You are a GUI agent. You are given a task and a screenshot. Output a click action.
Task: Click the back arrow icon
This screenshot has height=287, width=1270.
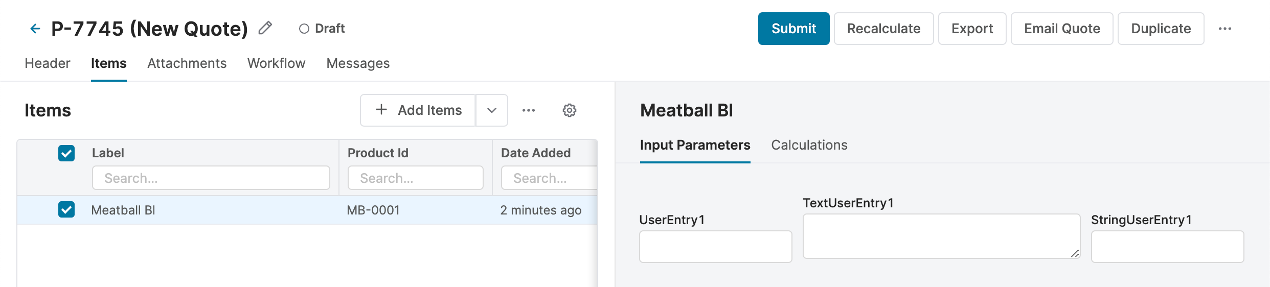[35, 29]
